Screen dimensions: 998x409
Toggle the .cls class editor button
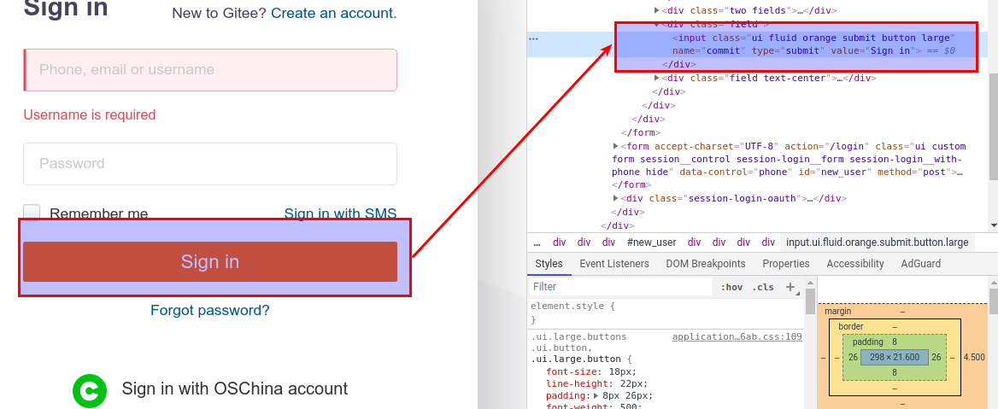point(763,287)
